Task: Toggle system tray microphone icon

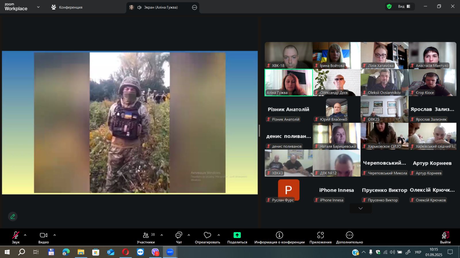Action: (x=371, y=252)
